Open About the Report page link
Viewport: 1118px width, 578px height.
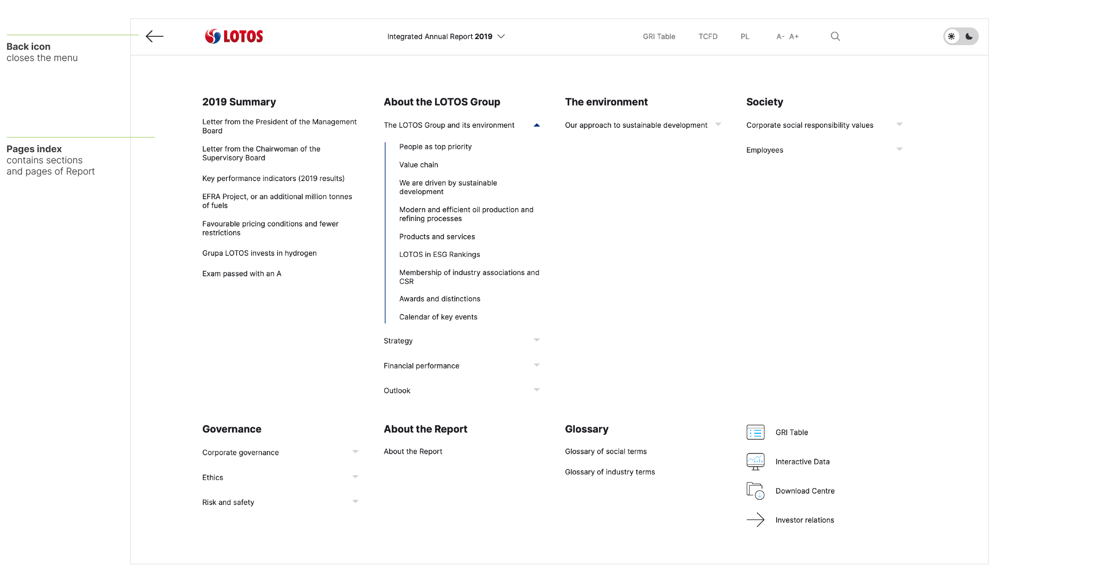tap(413, 451)
